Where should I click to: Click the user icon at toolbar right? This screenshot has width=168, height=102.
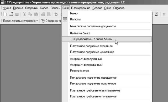pos(157,14)
